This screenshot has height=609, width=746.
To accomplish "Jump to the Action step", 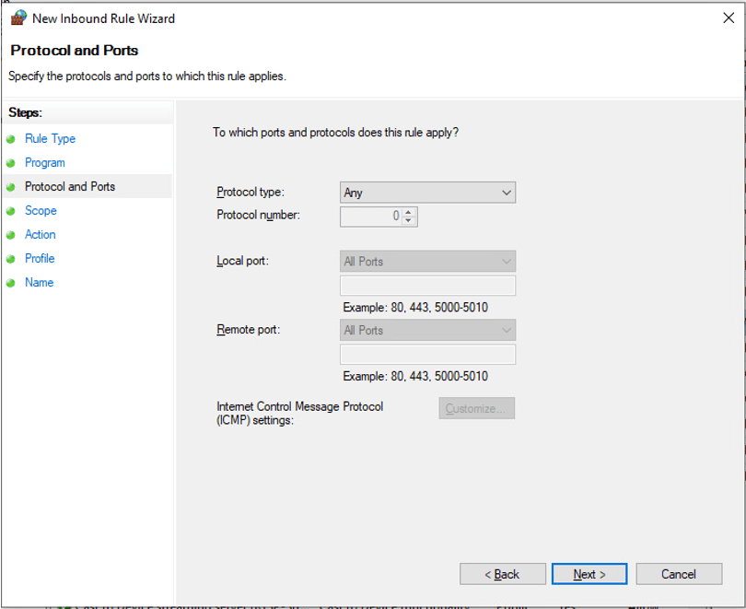I will (x=40, y=235).
